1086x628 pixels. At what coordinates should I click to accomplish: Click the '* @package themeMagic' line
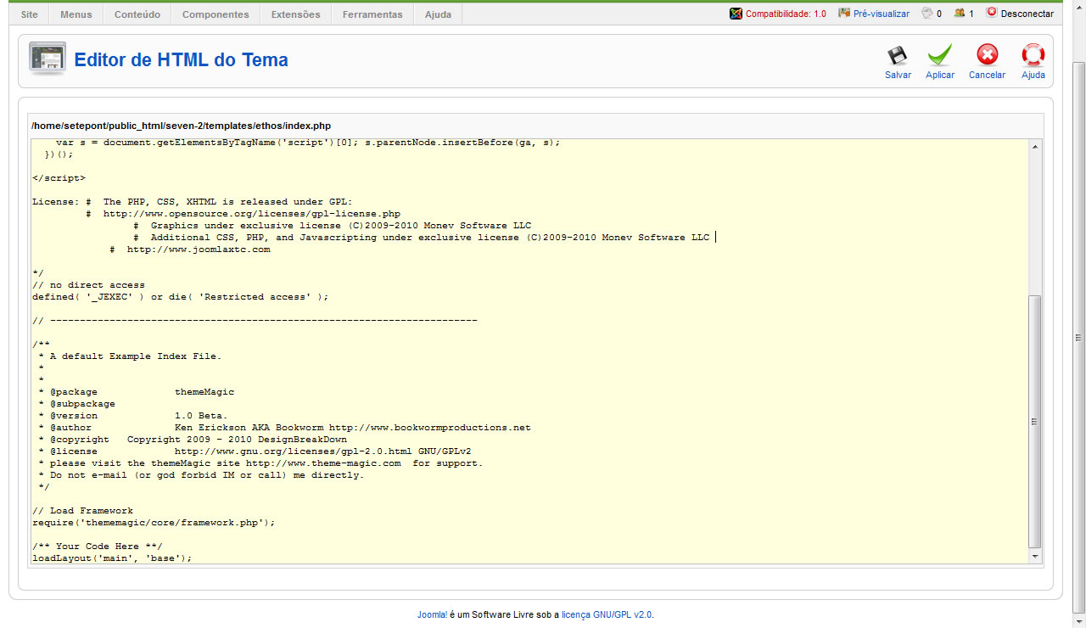[136, 392]
